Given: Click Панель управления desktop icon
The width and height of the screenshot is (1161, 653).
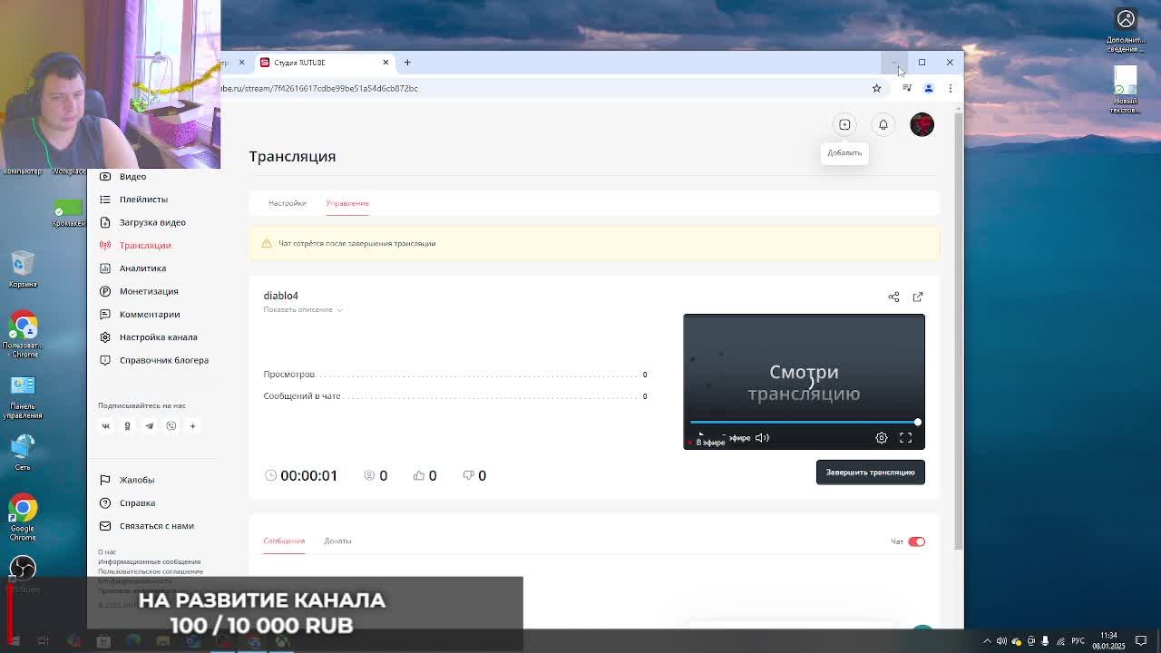Looking at the screenshot, I should click(x=23, y=397).
